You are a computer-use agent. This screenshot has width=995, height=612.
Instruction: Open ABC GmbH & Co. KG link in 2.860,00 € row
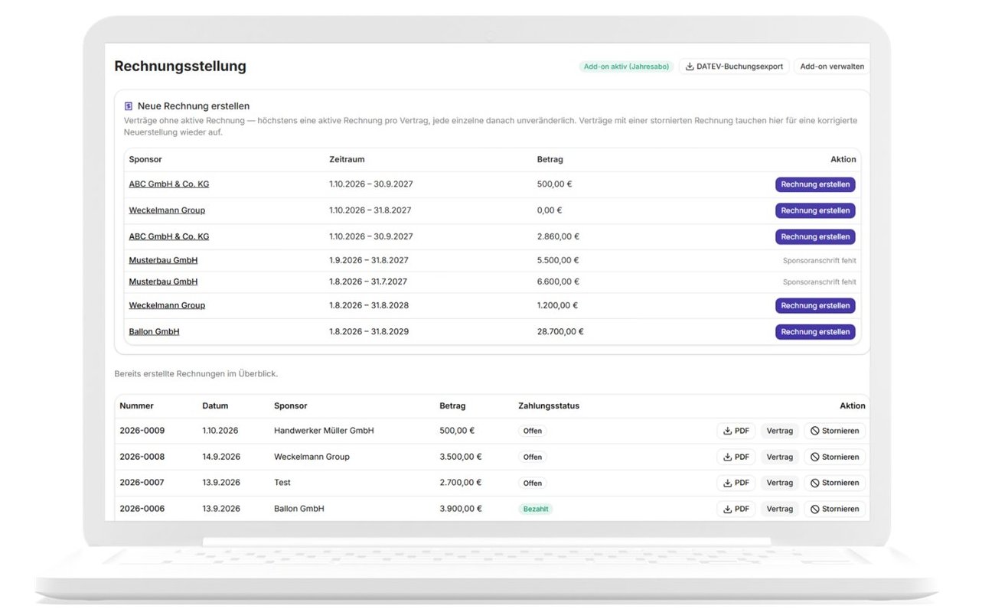[x=168, y=236]
